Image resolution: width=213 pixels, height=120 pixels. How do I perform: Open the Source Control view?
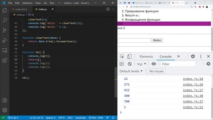(x=5, y=30)
